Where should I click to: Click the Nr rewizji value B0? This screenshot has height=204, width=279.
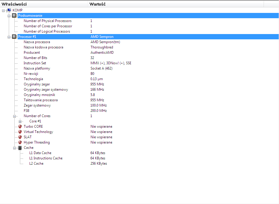pos(92,74)
